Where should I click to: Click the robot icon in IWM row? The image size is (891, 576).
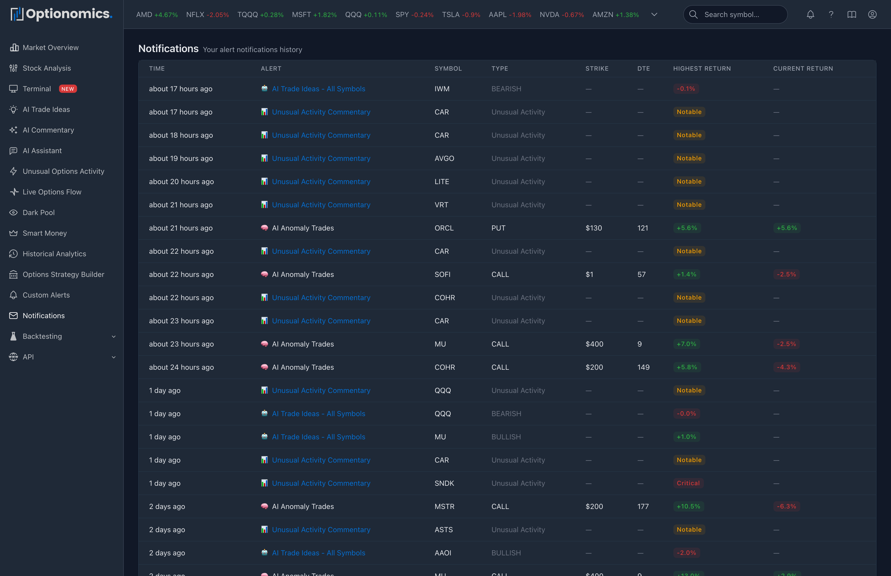264,89
